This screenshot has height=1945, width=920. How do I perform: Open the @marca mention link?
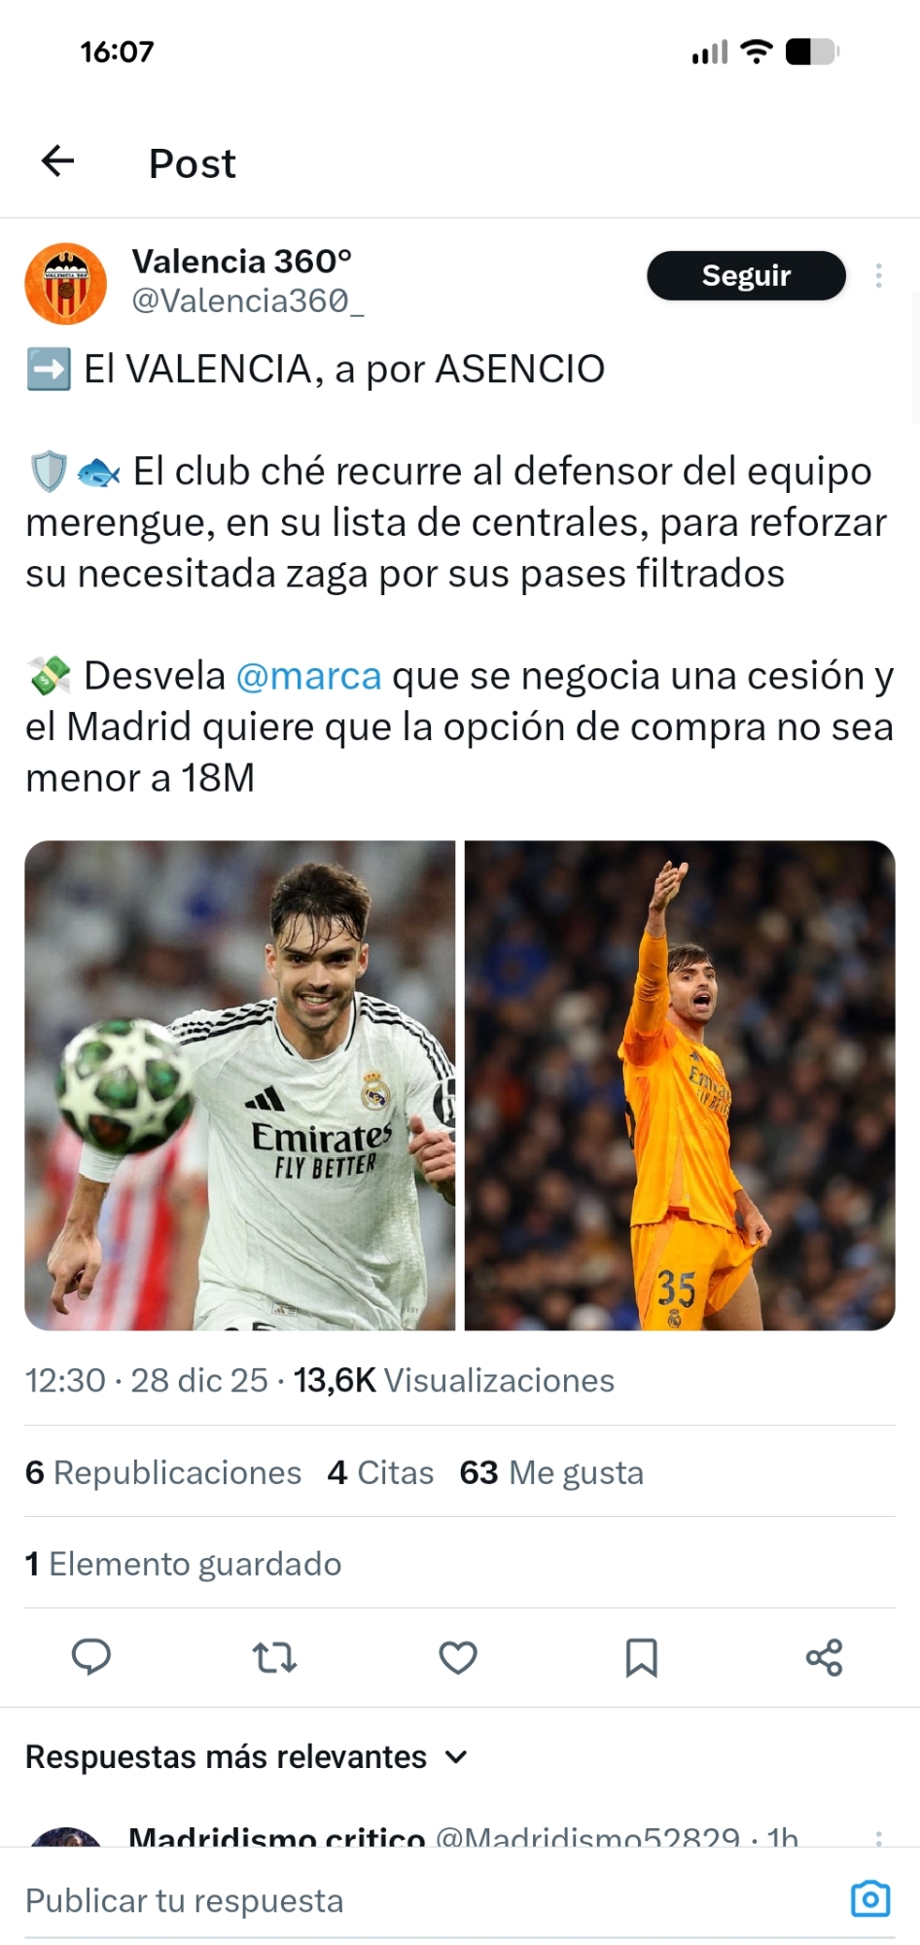(x=308, y=676)
